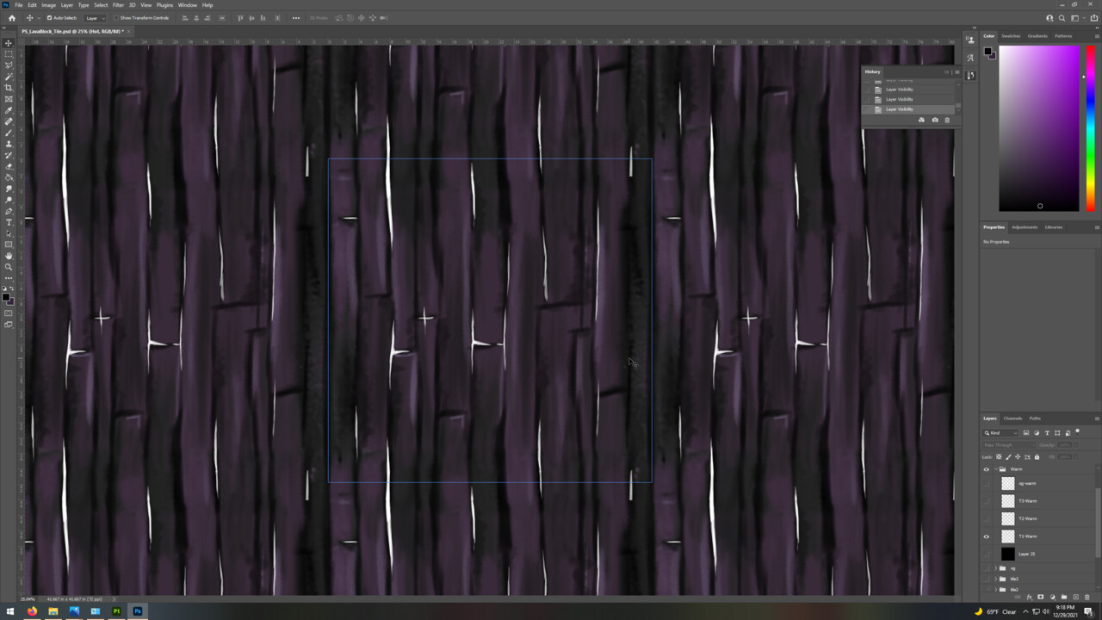
Task: Lock transparent pixels icon
Action: 999,457
